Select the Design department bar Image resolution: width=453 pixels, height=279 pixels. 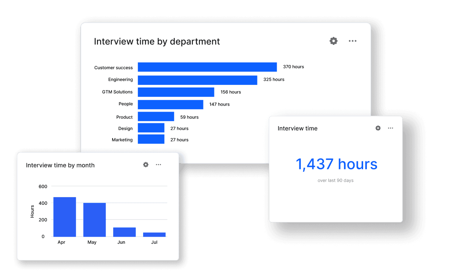151,128
